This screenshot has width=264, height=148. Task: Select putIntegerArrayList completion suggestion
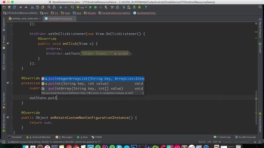[93, 79]
